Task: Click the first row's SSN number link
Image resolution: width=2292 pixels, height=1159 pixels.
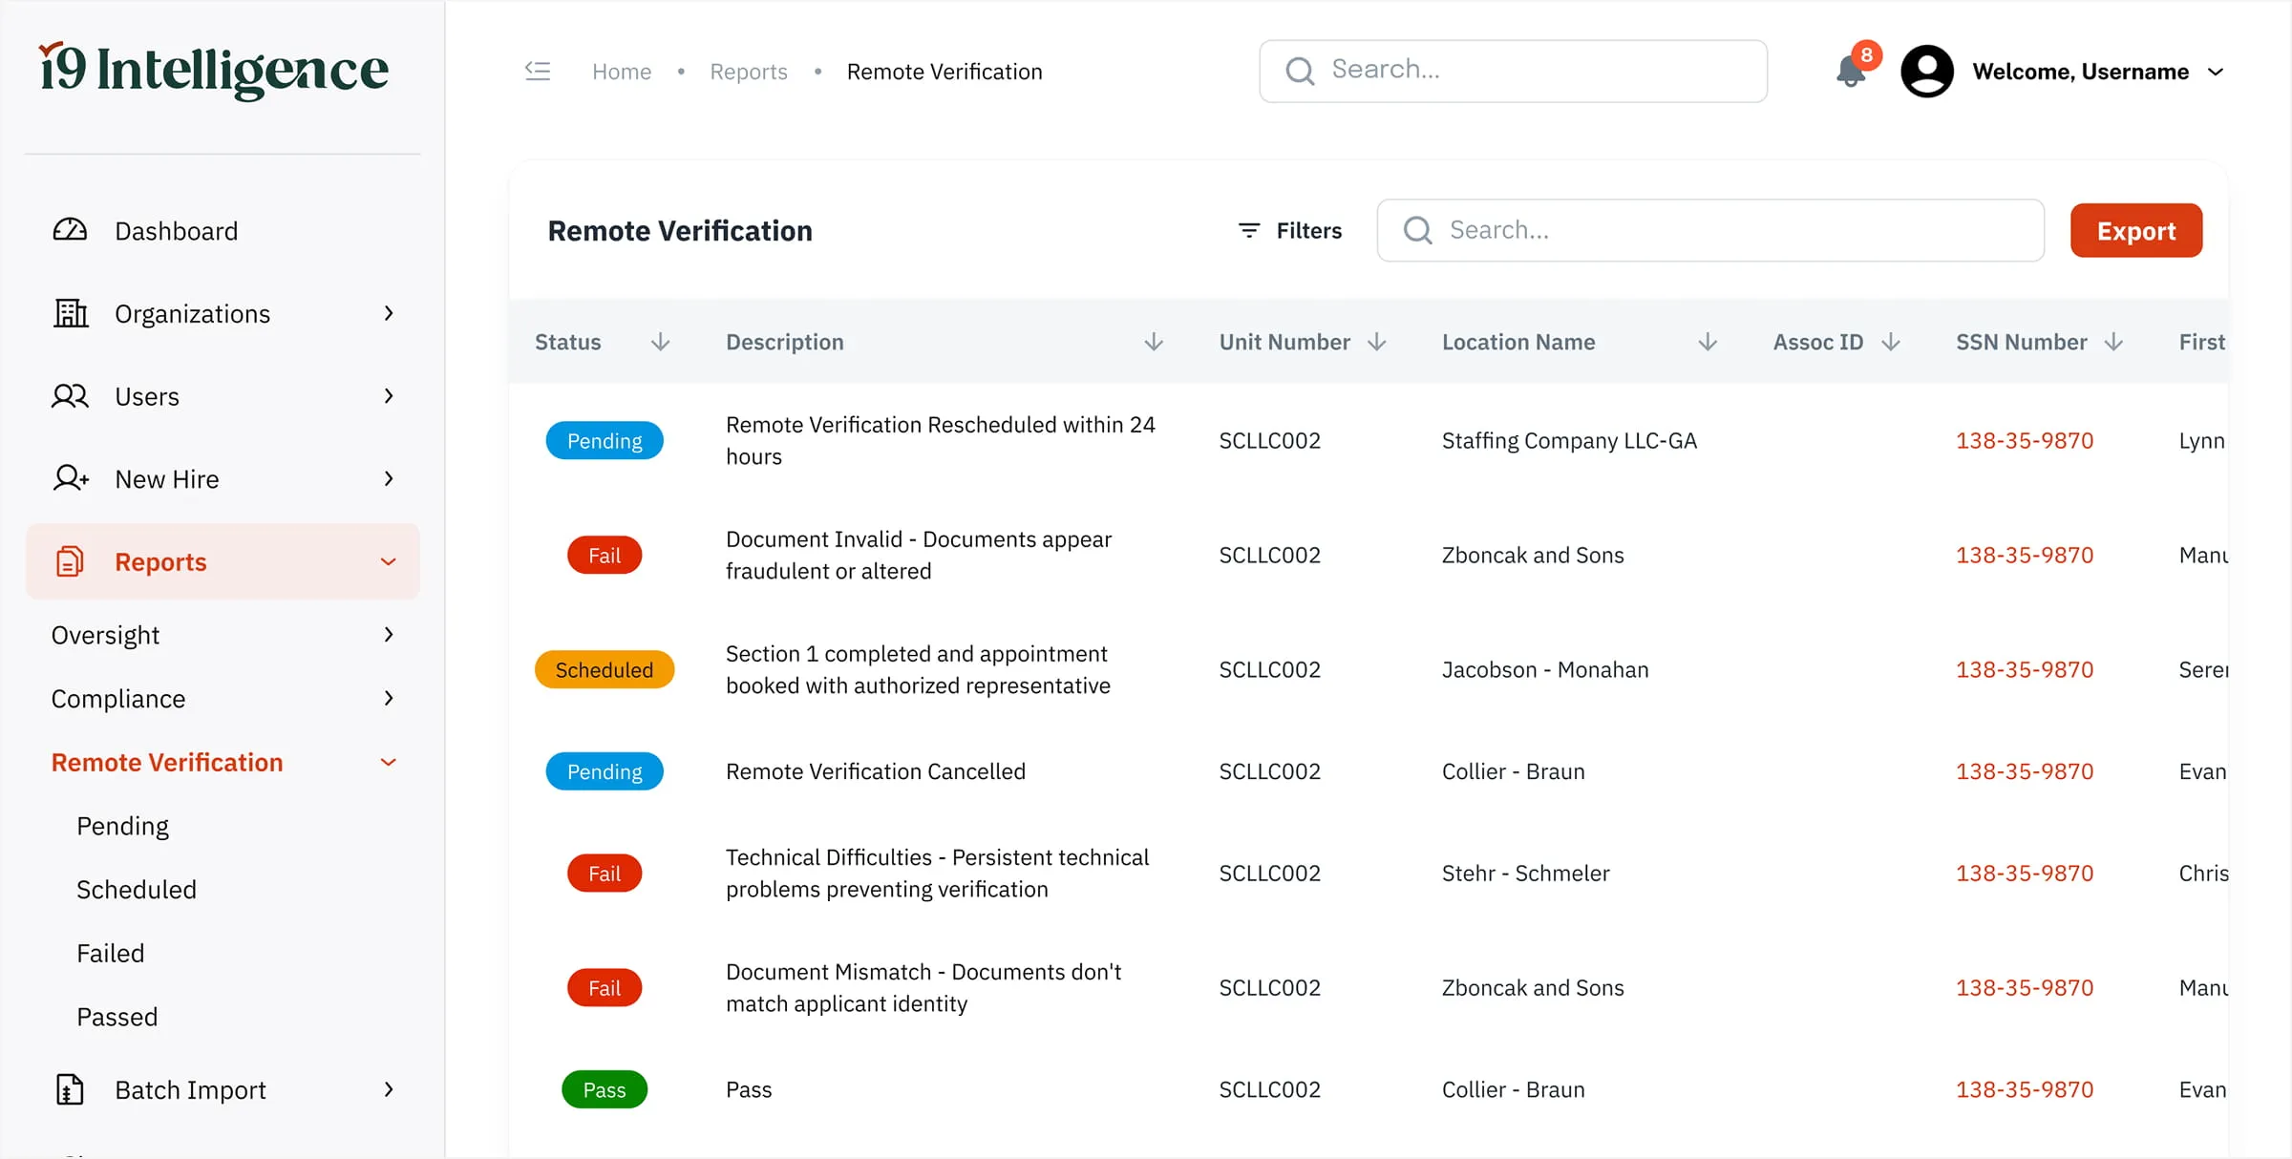Action: tap(2024, 440)
